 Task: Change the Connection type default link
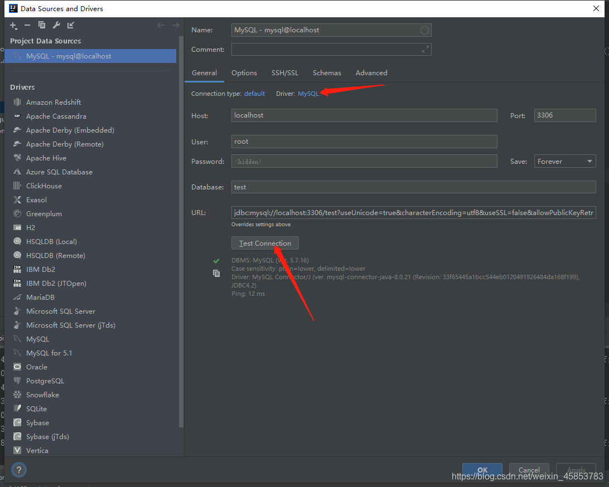point(254,94)
